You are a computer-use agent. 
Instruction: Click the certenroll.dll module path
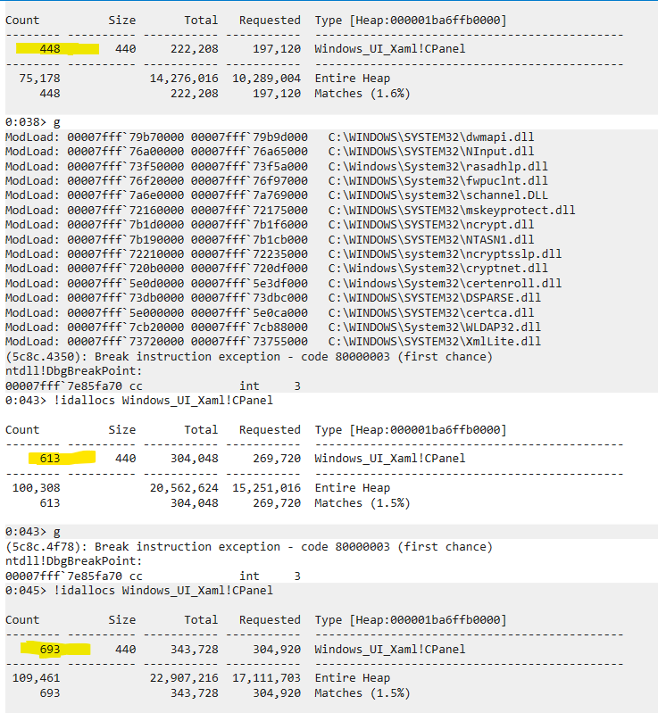click(x=445, y=283)
